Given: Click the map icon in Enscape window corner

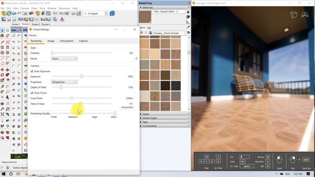Looking at the screenshot, I should [x=305, y=15].
